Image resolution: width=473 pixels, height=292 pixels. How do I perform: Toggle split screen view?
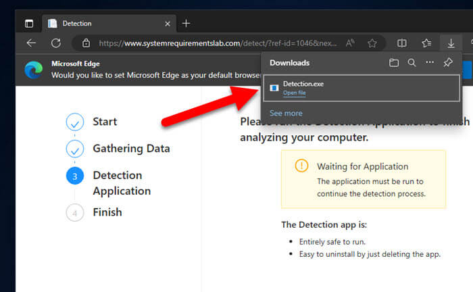click(x=402, y=43)
